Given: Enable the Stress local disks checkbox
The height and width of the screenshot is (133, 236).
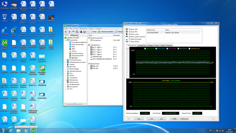Looking at the screenshot, I should pyautogui.click(x=129, y=39).
